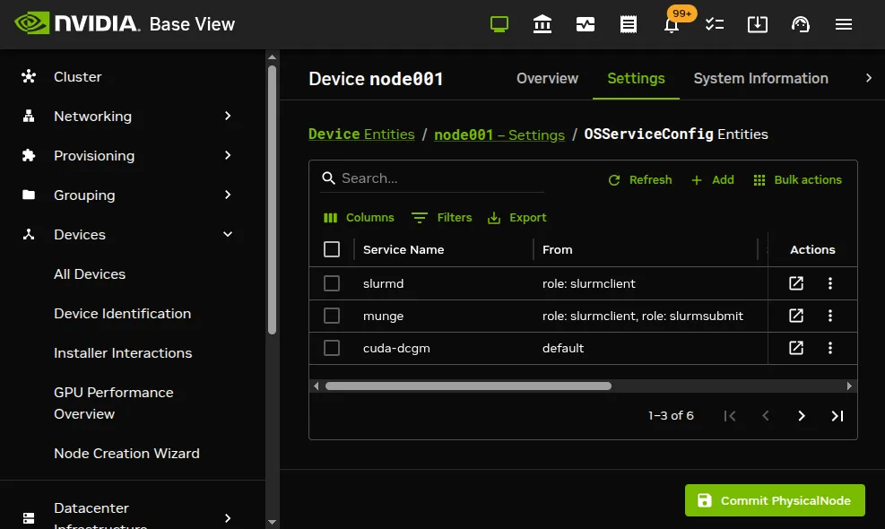Click the sidebar vertical scrollbar thumb
Viewport: 885px width, 529px height.
click(272, 200)
